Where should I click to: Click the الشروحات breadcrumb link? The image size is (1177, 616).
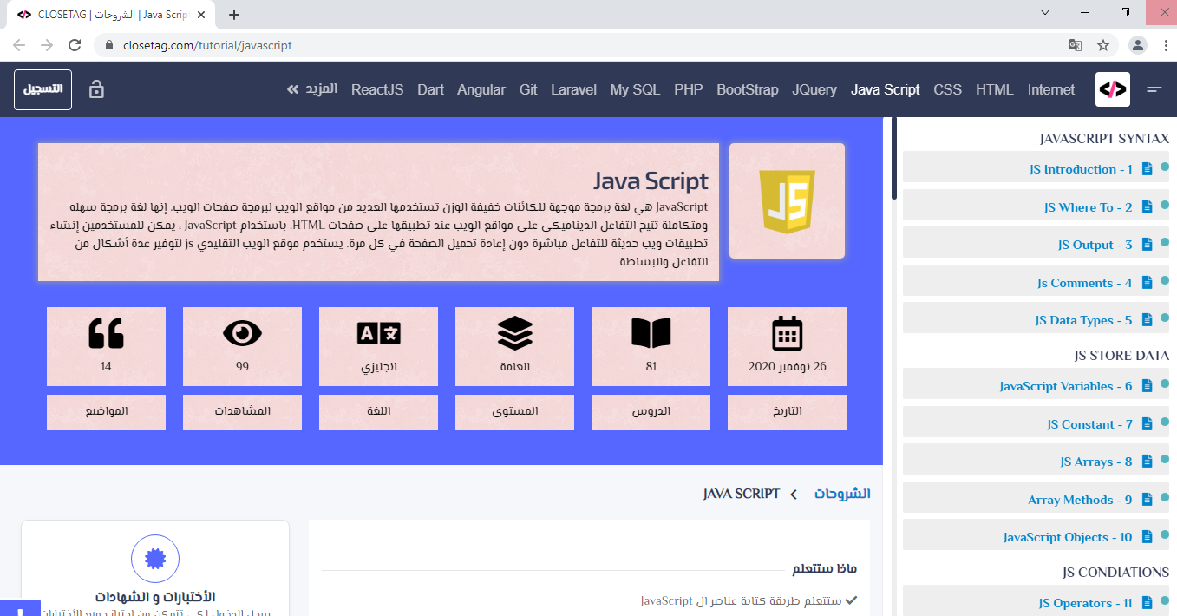click(842, 494)
